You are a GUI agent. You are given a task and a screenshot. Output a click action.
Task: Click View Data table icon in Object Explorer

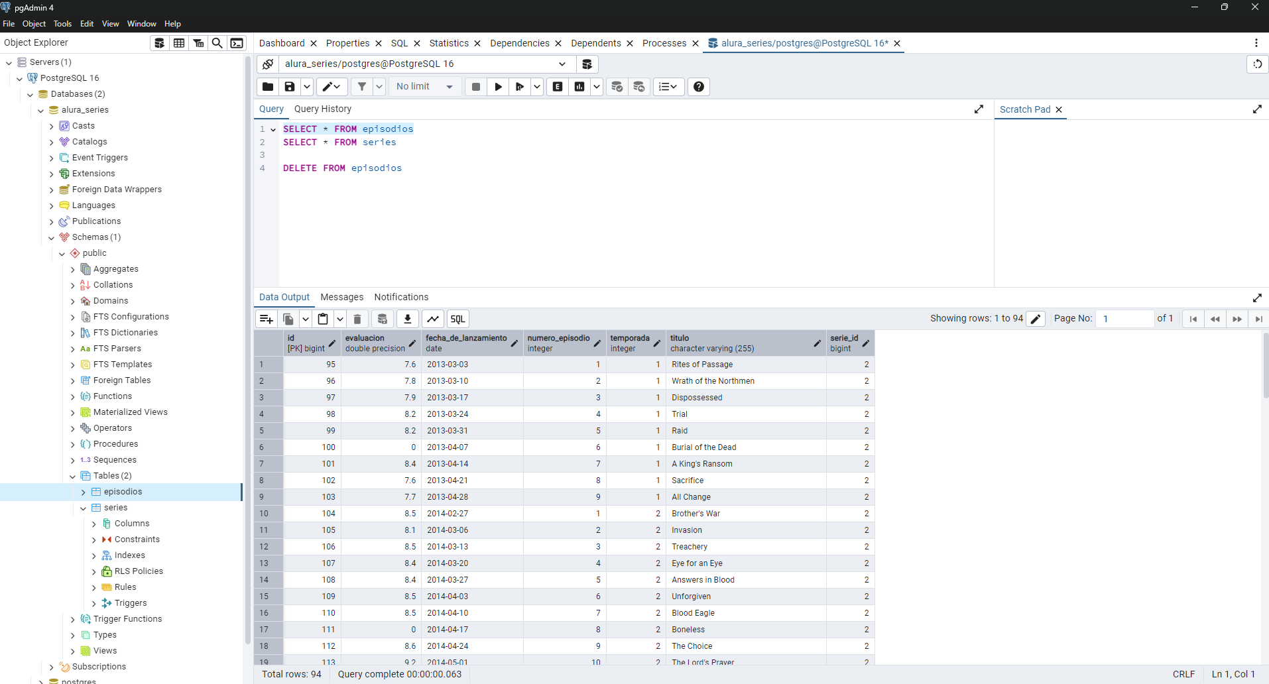point(179,43)
